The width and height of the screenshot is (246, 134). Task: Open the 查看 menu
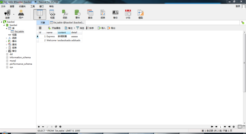pos(12,6)
